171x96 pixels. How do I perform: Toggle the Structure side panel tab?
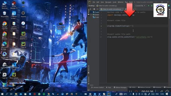(x=88, y=80)
